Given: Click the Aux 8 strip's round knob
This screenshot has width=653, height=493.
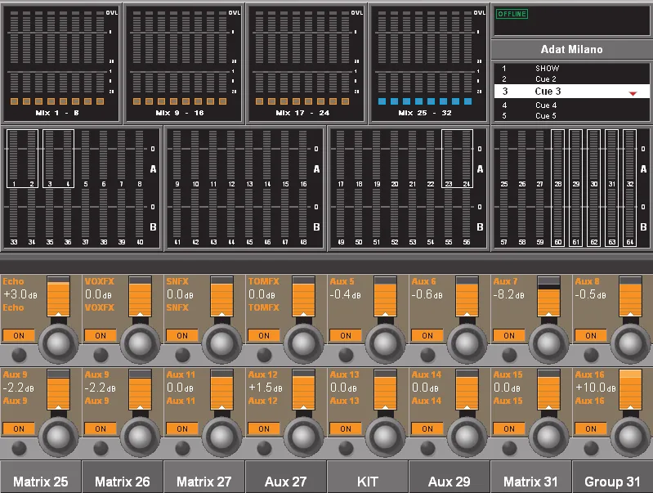Looking at the screenshot, I should (x=629, y=344).
